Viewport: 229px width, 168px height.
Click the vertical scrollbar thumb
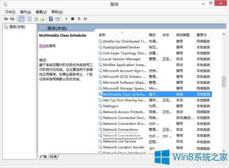(224, 82)
